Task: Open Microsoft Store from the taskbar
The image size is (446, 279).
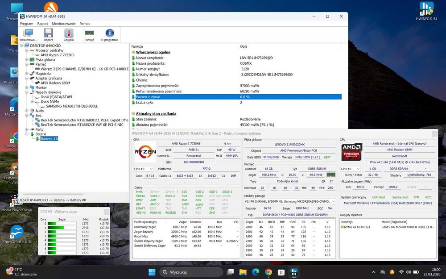Action: coord(281,272)
